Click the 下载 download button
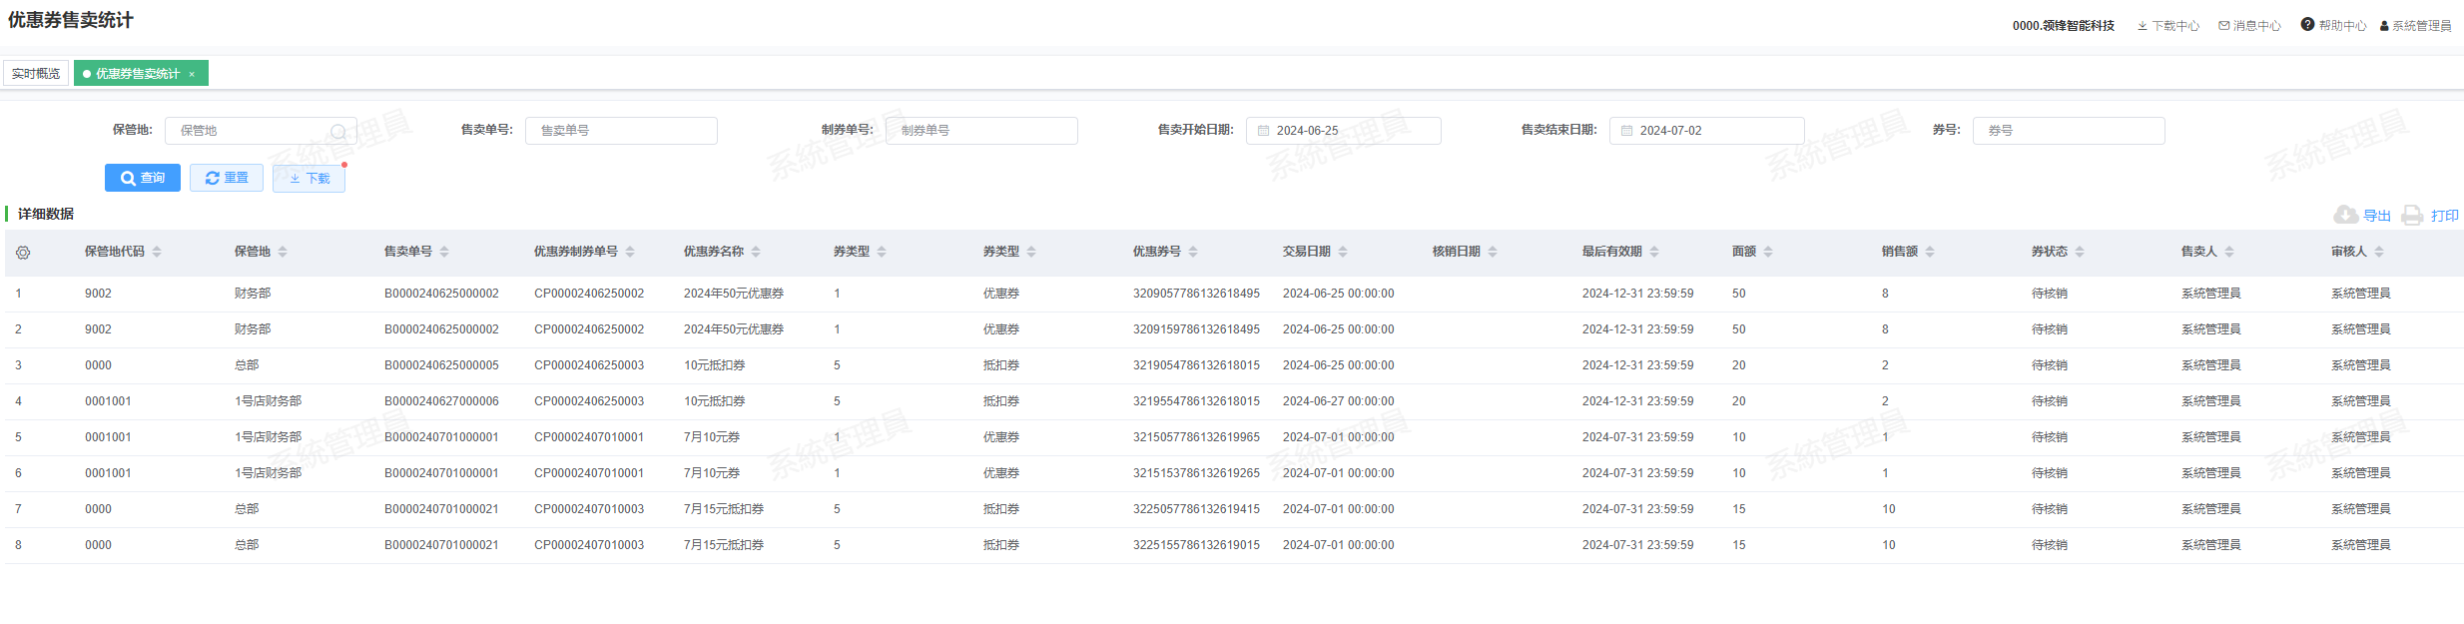2464x624 pixels. [308, 179]
